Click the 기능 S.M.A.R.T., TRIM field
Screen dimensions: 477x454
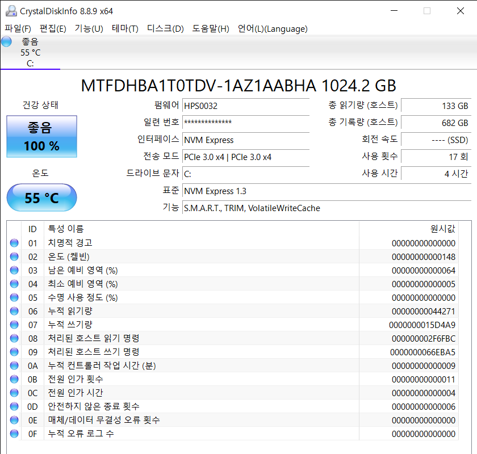tap(327, 208)
